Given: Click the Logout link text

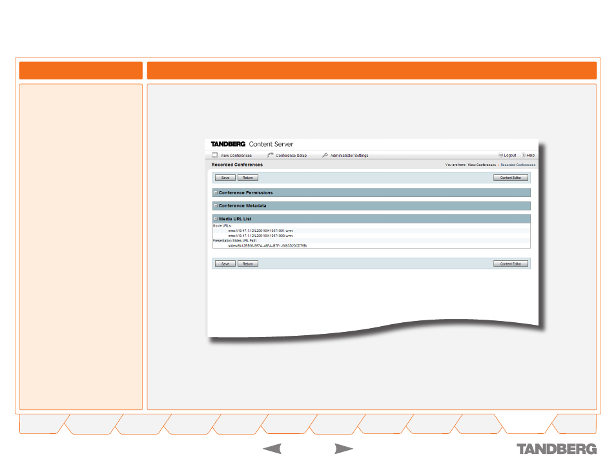Looking at the screenshot, I should click(x=510, y=155).
